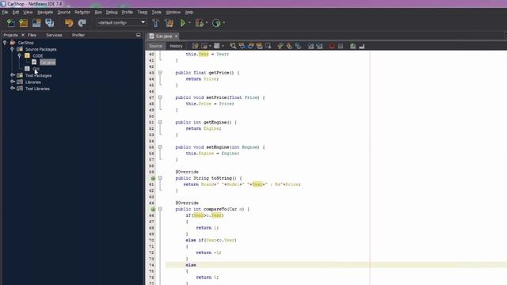Open the Edit menu
Screen dimensions: 507x285
pyautogui.click(x=16, y=13)
